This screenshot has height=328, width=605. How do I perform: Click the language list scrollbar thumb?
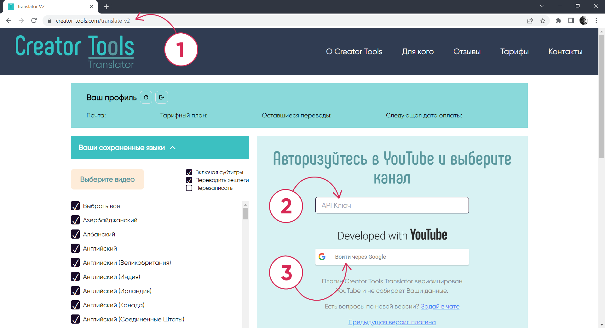pos(246,213)
